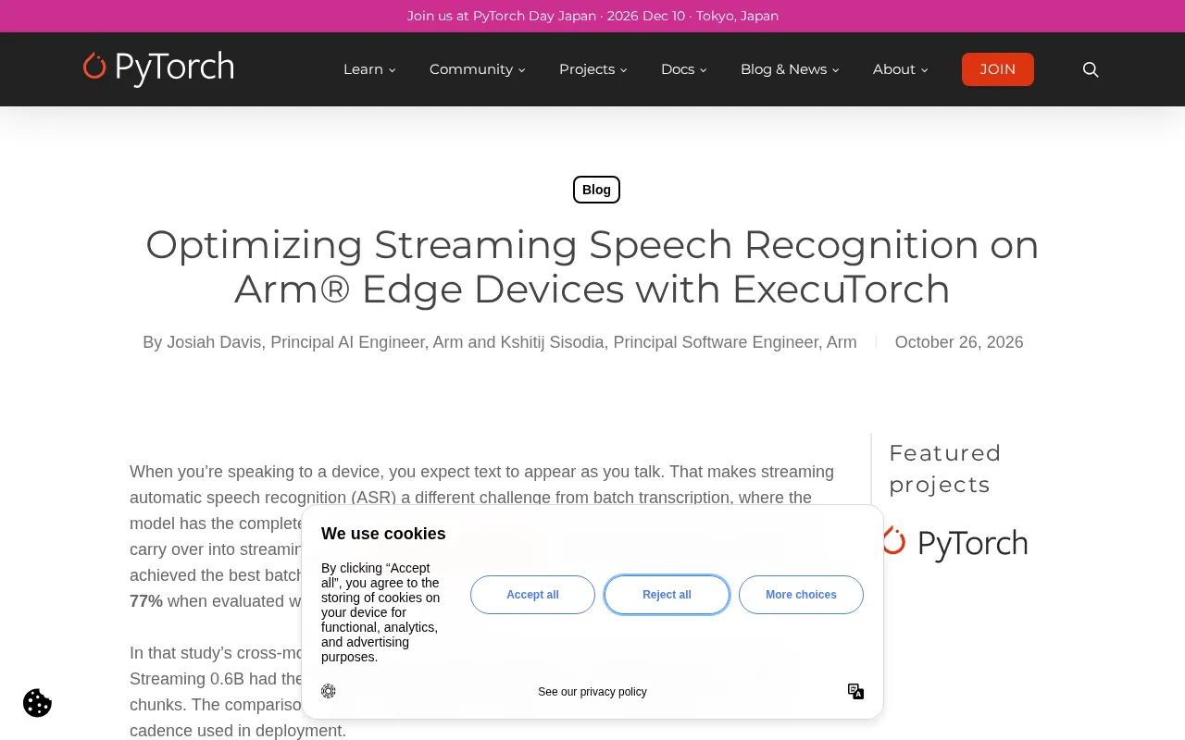This screenshot has width=1185, height=740.
Task: Open cookie settings cookie icon
Action: (37, 703)
